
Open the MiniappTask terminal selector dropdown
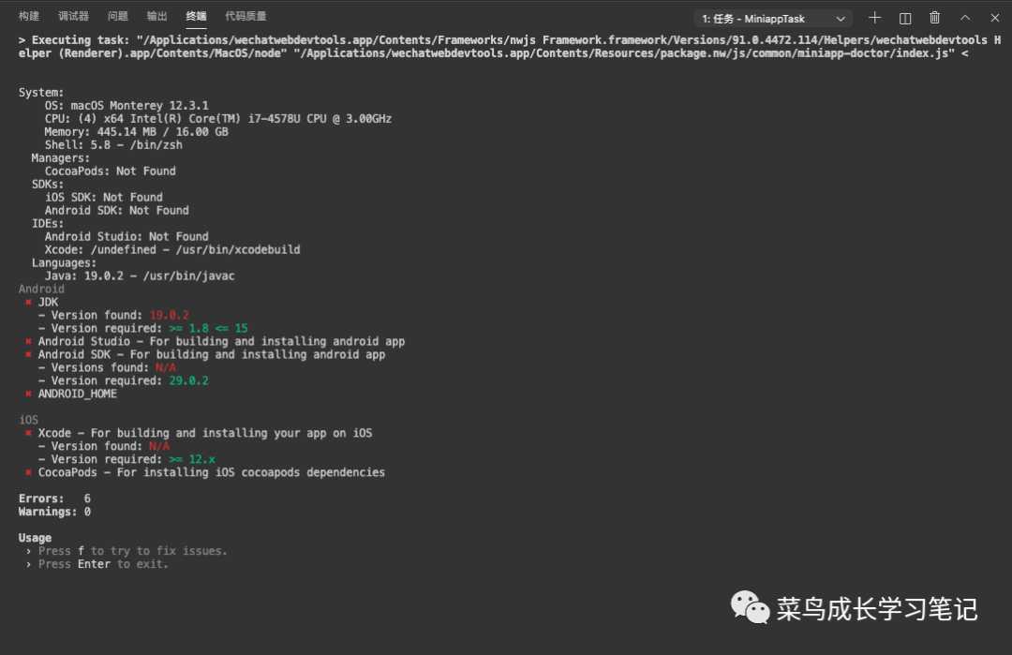pos(773,19)
